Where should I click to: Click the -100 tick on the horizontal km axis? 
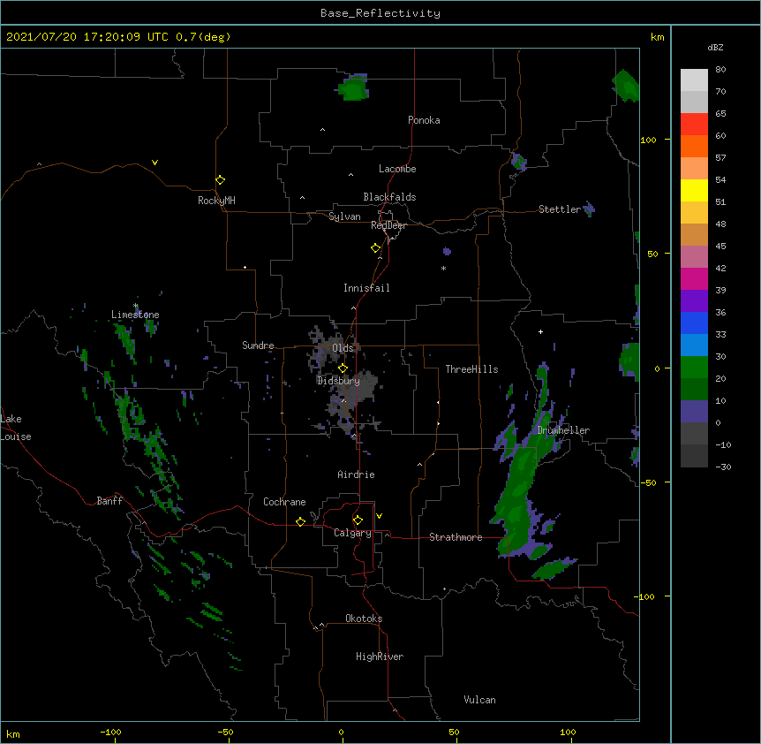[x=111, y=732]
